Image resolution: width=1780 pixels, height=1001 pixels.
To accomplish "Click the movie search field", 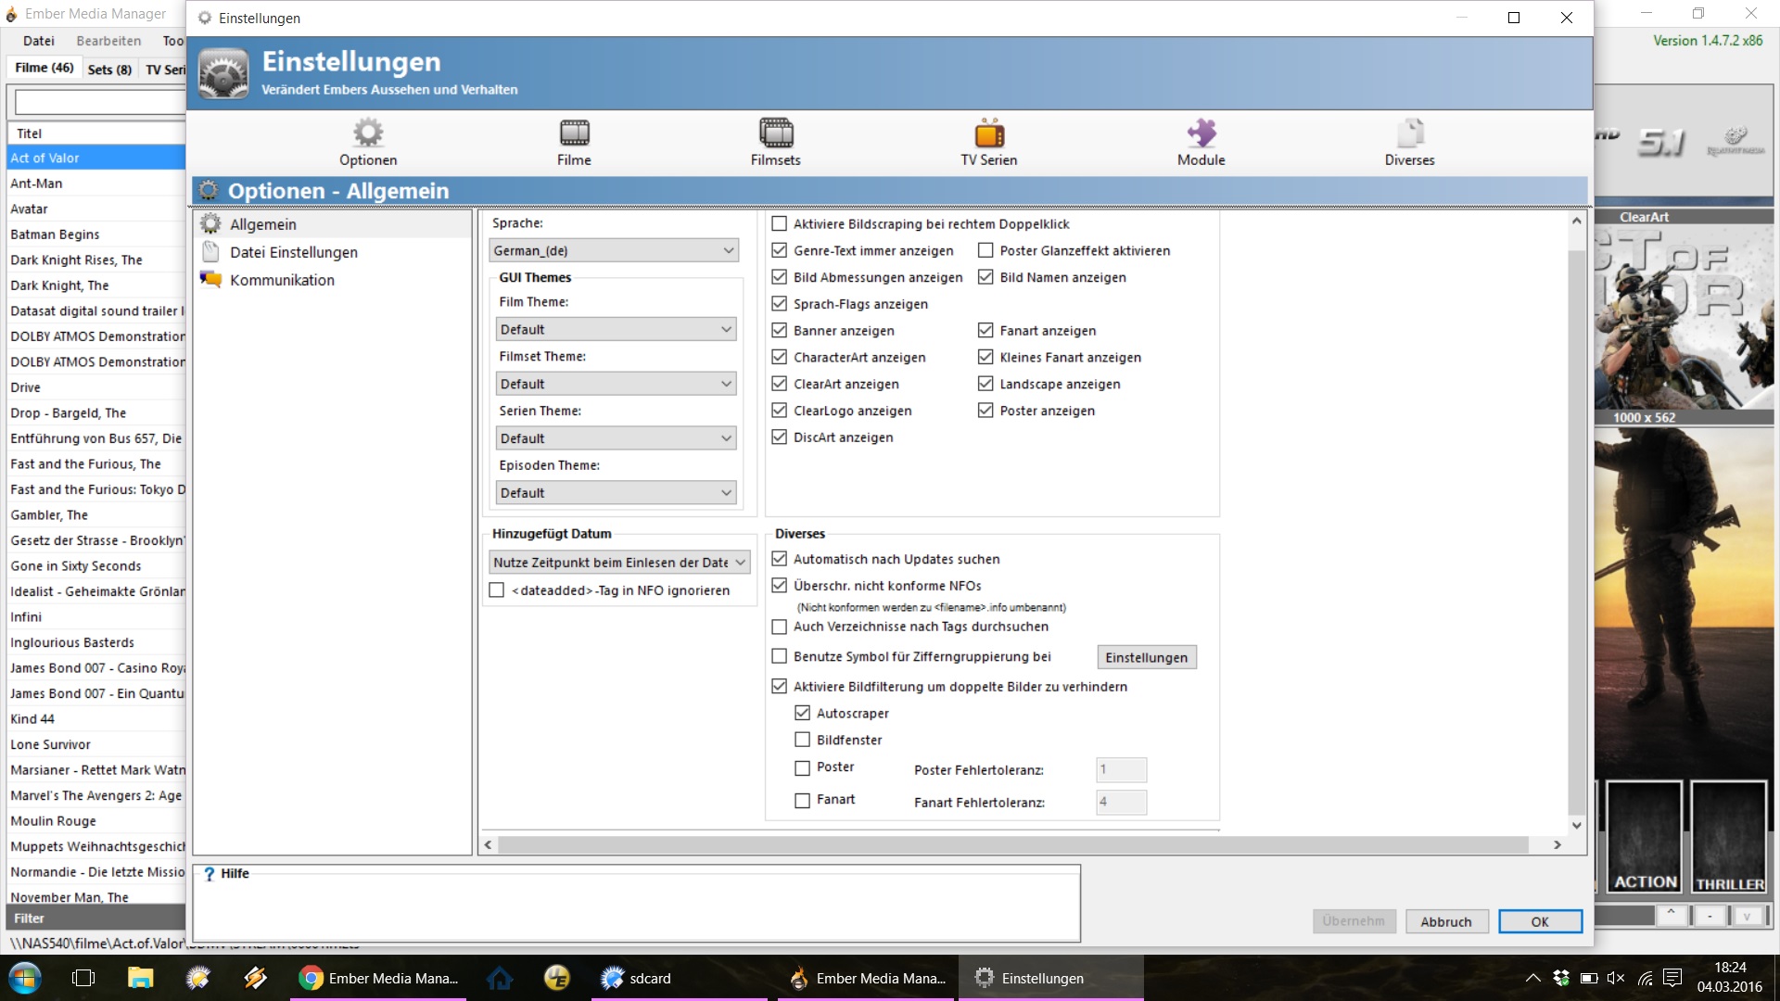I will [100, 103].
